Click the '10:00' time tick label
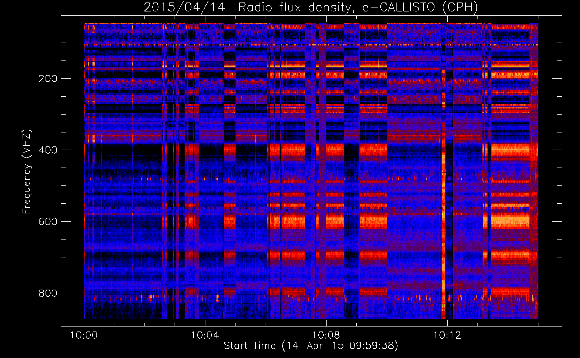The height and width of the screenshot is (358, 580). tap(84, 335)
